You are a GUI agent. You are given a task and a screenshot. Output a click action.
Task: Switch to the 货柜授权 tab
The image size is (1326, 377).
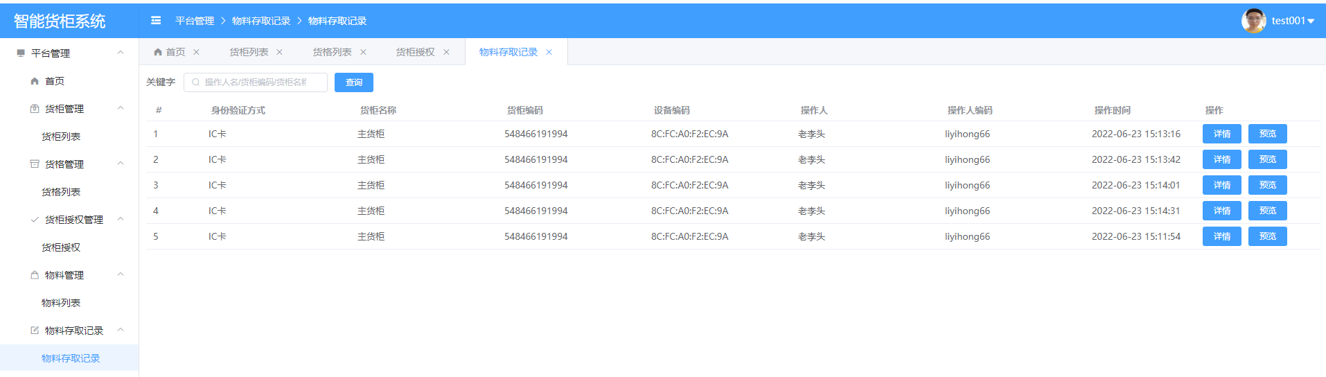(x=415, y=52)
